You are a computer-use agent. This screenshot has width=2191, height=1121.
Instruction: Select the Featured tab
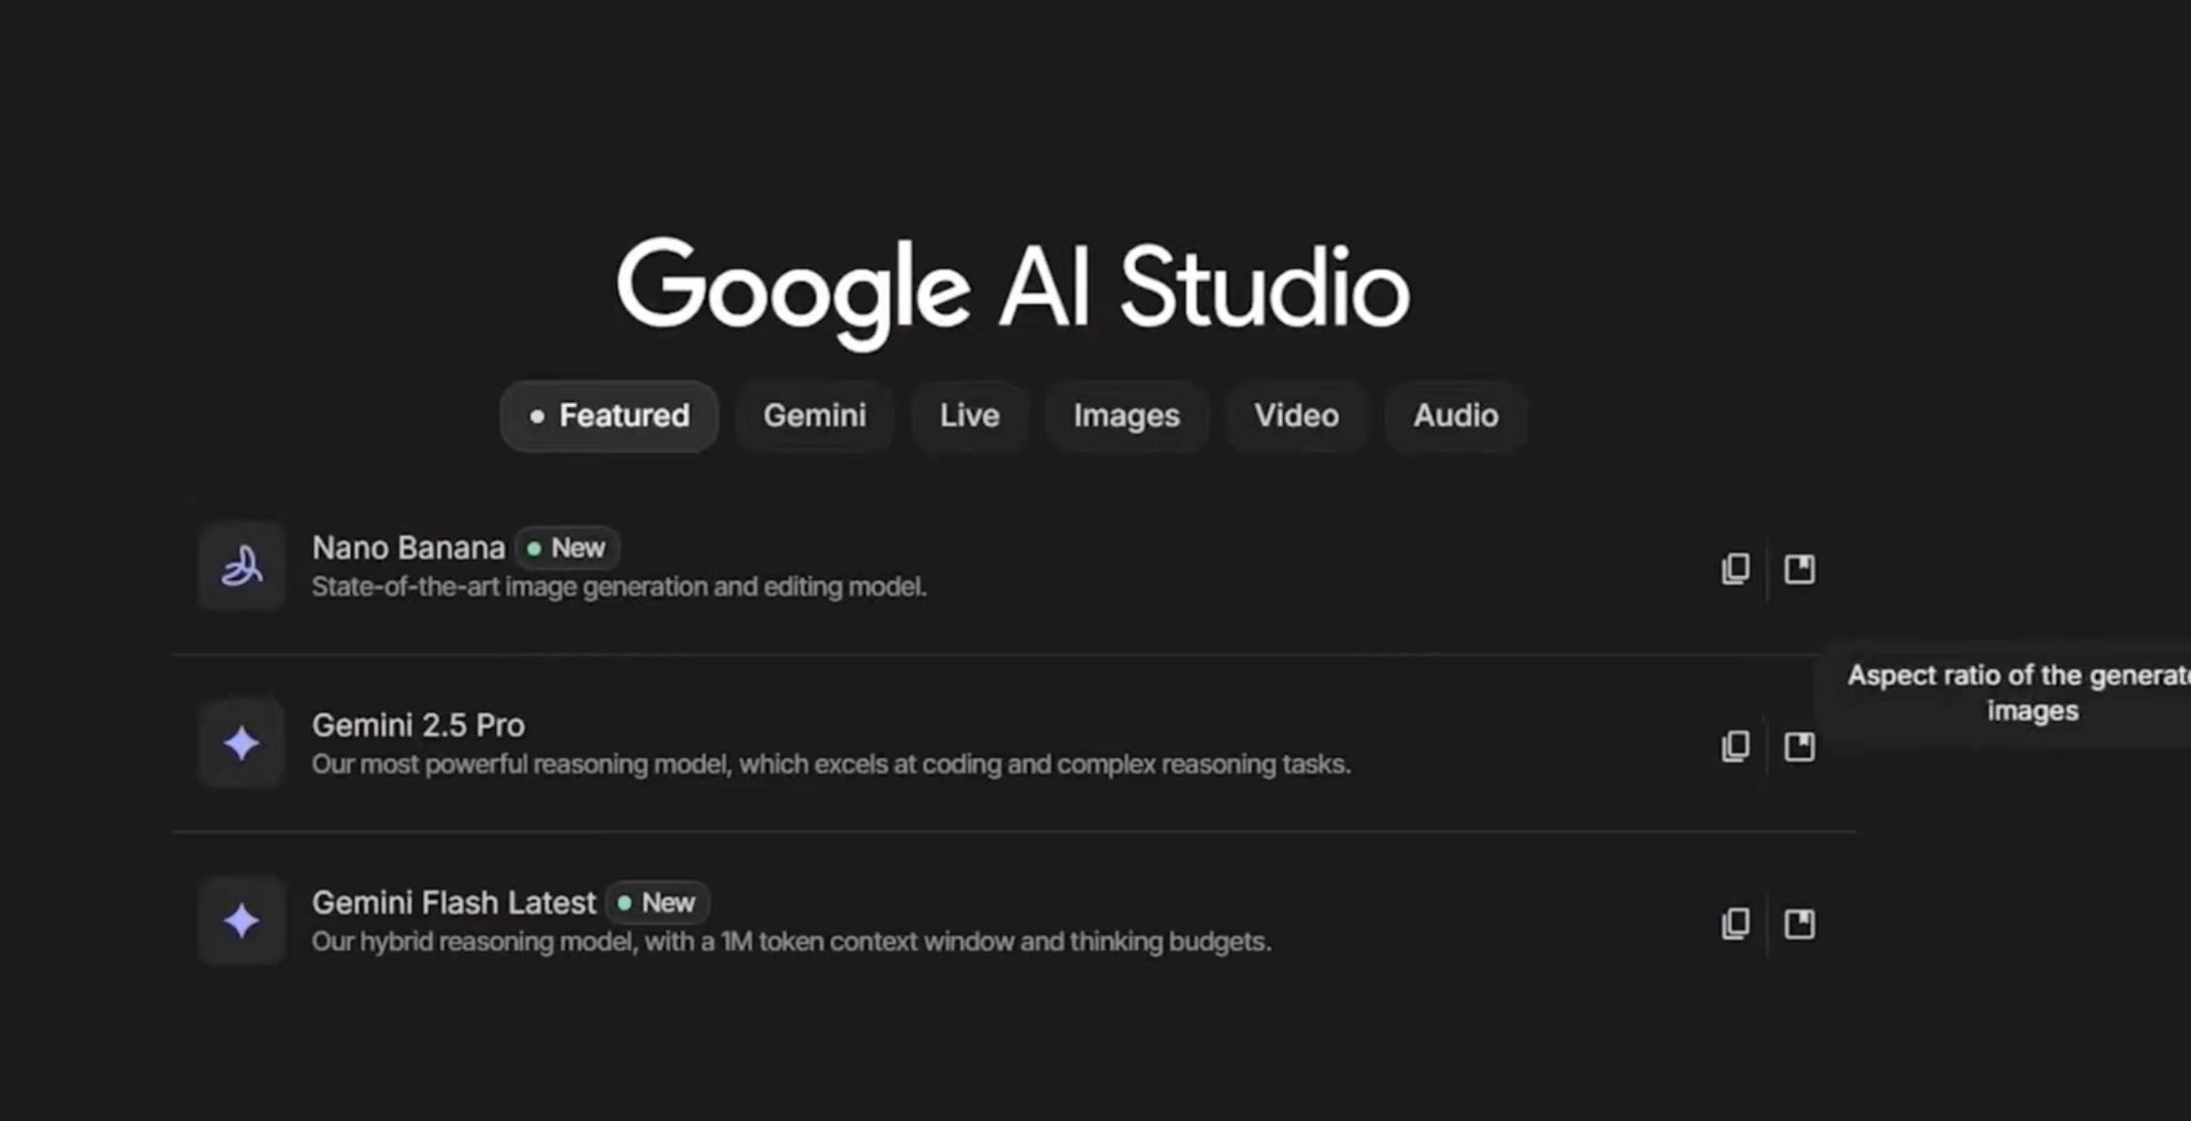pyautogui.click(x=609, y=416)
